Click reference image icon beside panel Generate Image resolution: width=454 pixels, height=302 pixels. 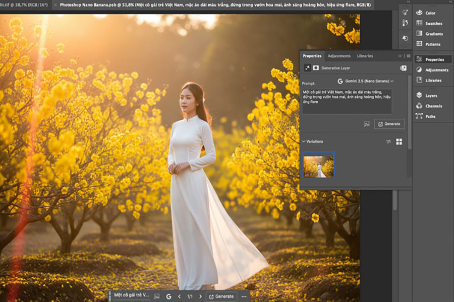pos(367,124)
